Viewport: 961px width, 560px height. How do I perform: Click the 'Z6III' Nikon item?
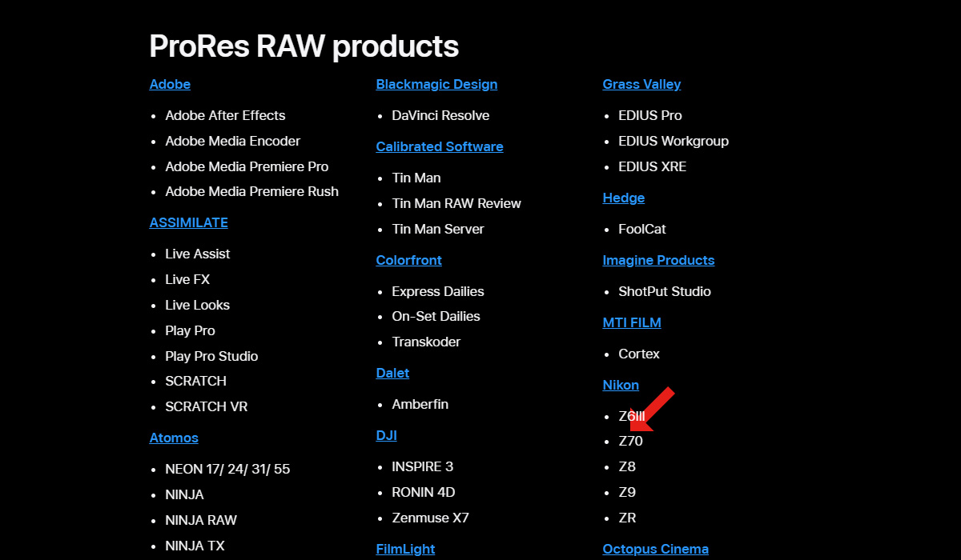(x=632, y=416)
